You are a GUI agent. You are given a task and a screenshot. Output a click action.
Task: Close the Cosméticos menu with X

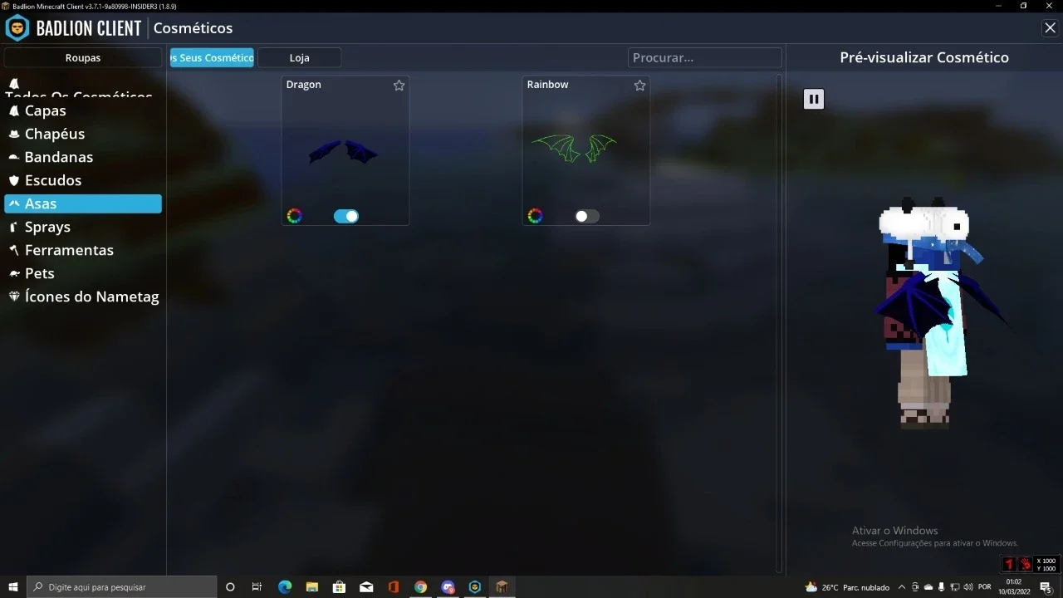point(1050,28)
